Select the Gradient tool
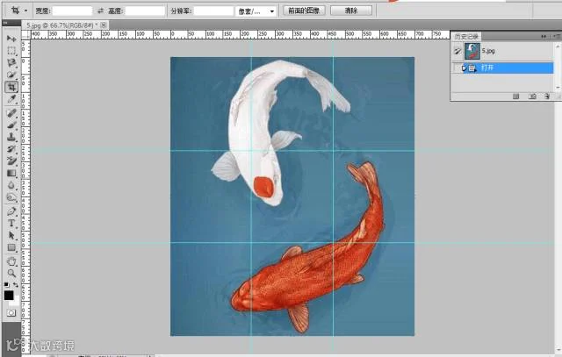The image size is (562, 357). [11, 174]
